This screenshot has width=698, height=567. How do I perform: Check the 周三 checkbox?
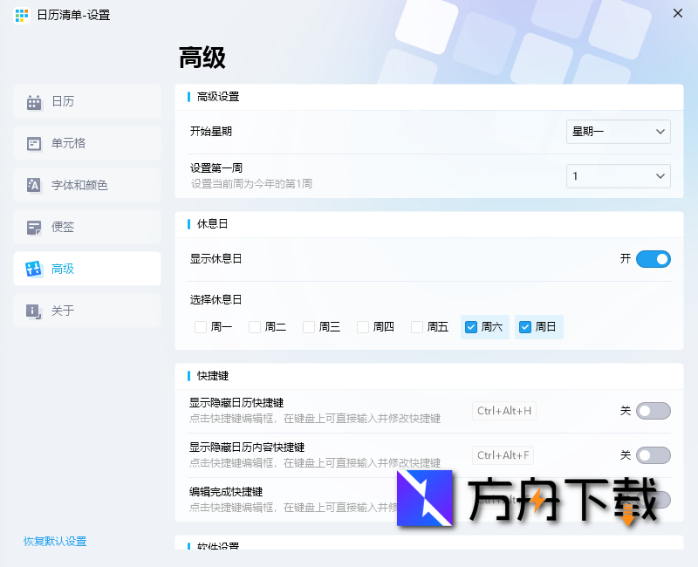pyautogui.click(x=308, y=326)
